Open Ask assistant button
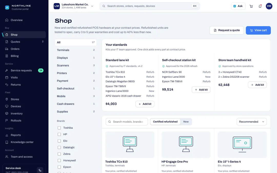Image resolution: width=277 pixels, height=173 pixels. click(x=238, y=6)
